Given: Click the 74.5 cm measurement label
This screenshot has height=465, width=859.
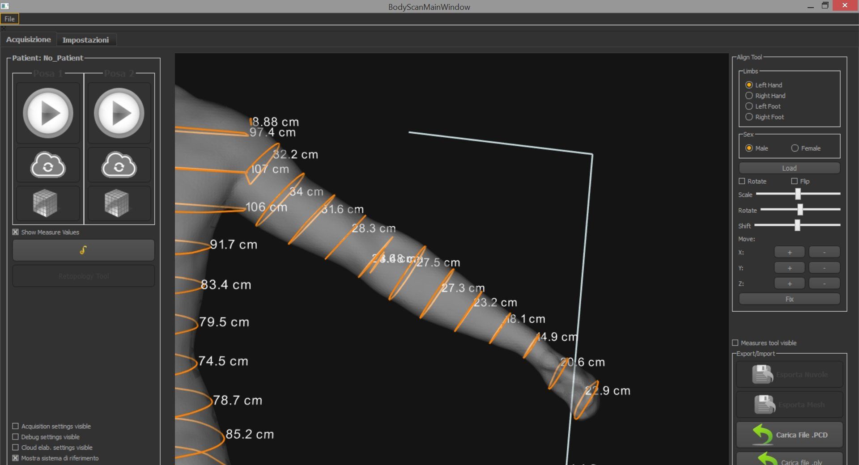Looking at the screenshot, I should coord(223,361).
